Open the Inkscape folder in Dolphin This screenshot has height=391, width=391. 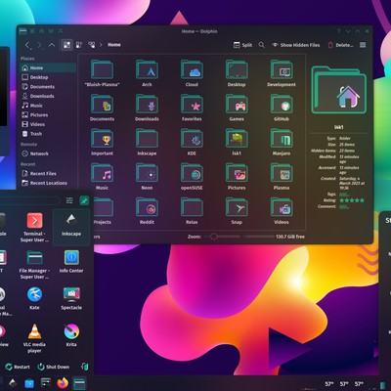pyautogui.click(x=147, y=142)
